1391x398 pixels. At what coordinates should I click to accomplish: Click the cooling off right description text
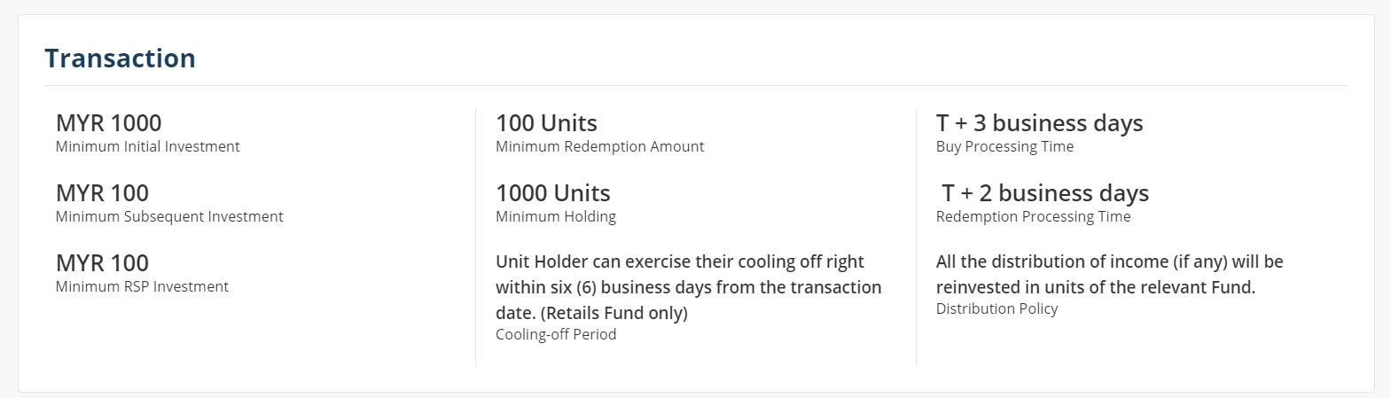tap(688, 287)
